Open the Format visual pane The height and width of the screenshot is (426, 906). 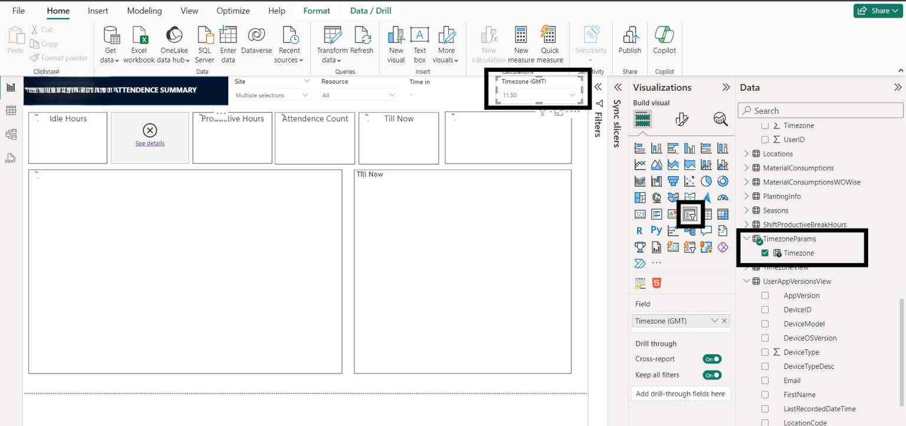click(x=682, y=119)
